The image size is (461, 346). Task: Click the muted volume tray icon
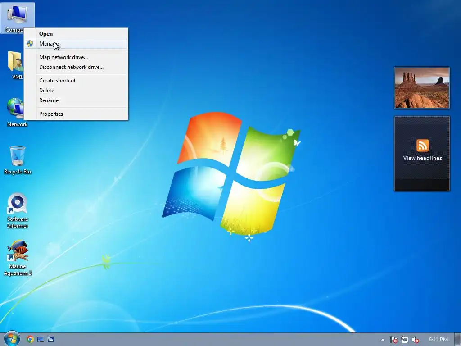(x=415, y=340)
